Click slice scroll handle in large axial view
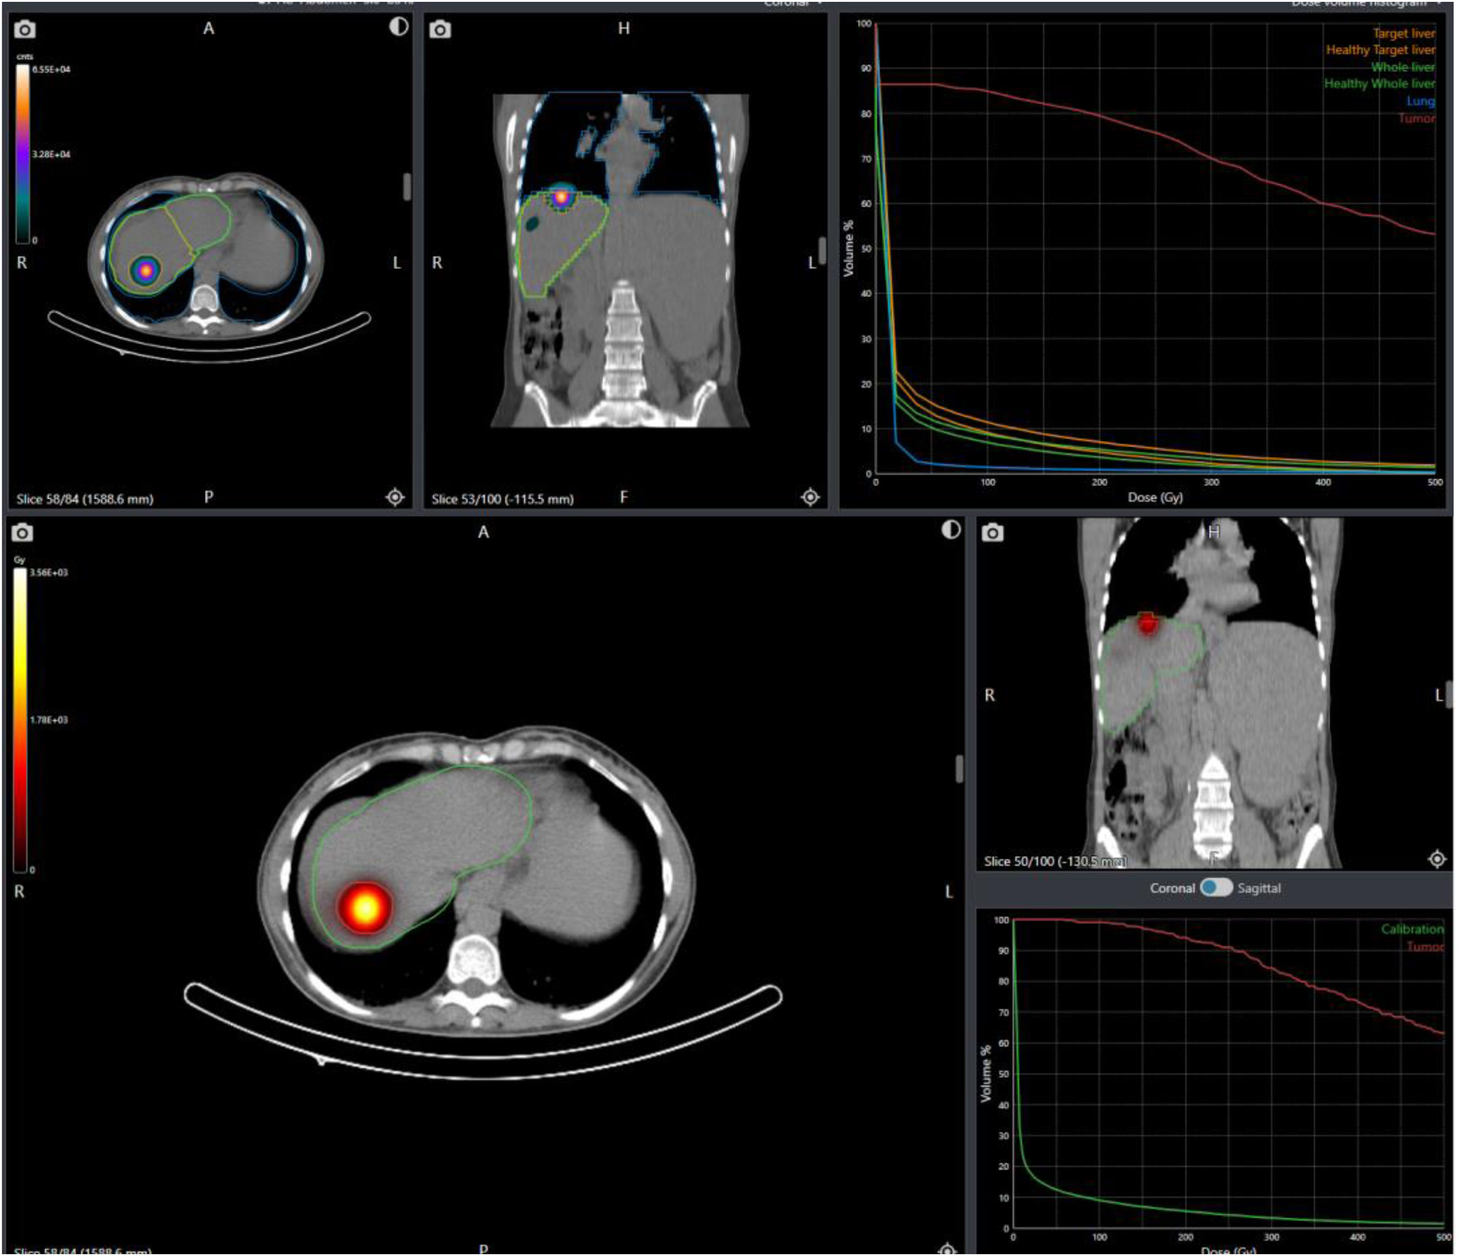 point(959,769)
